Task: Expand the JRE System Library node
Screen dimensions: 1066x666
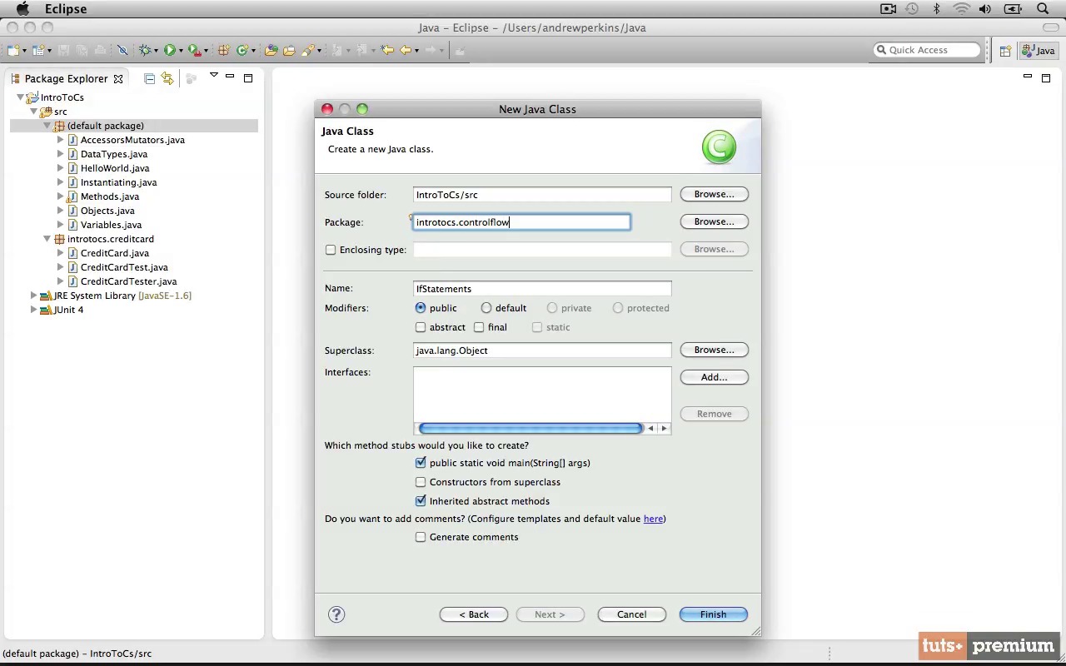Action: coord(34,296)
